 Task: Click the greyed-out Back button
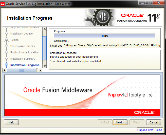(x=105, y=122)
